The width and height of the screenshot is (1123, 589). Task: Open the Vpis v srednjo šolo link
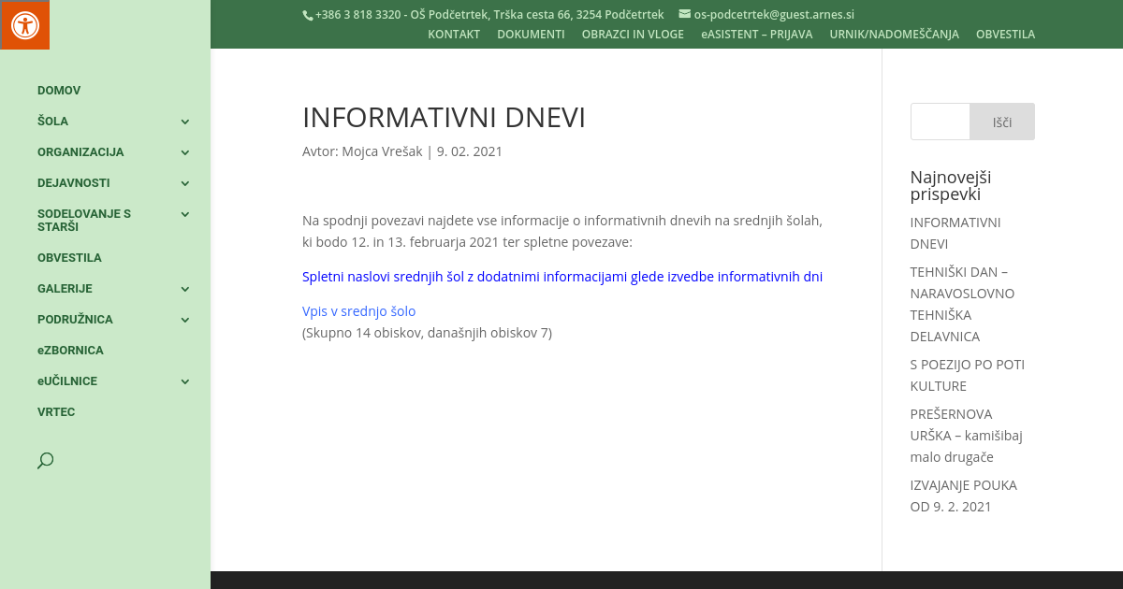pyautogui.click(x=358, y=311)
